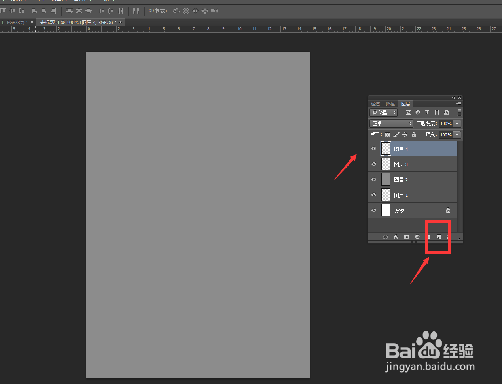Toggle the type layers filter

[x=427, y=113]
